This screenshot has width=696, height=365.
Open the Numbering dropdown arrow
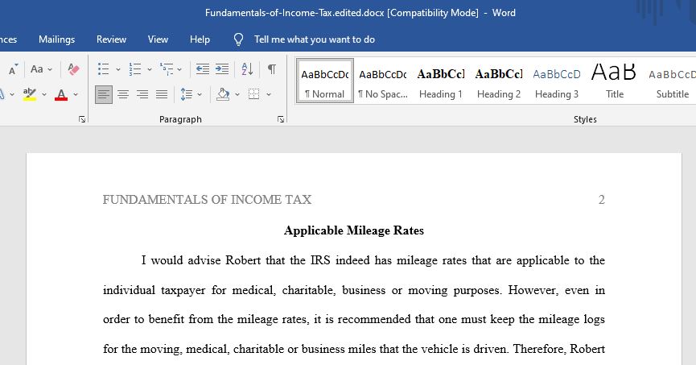pos(150,69)
